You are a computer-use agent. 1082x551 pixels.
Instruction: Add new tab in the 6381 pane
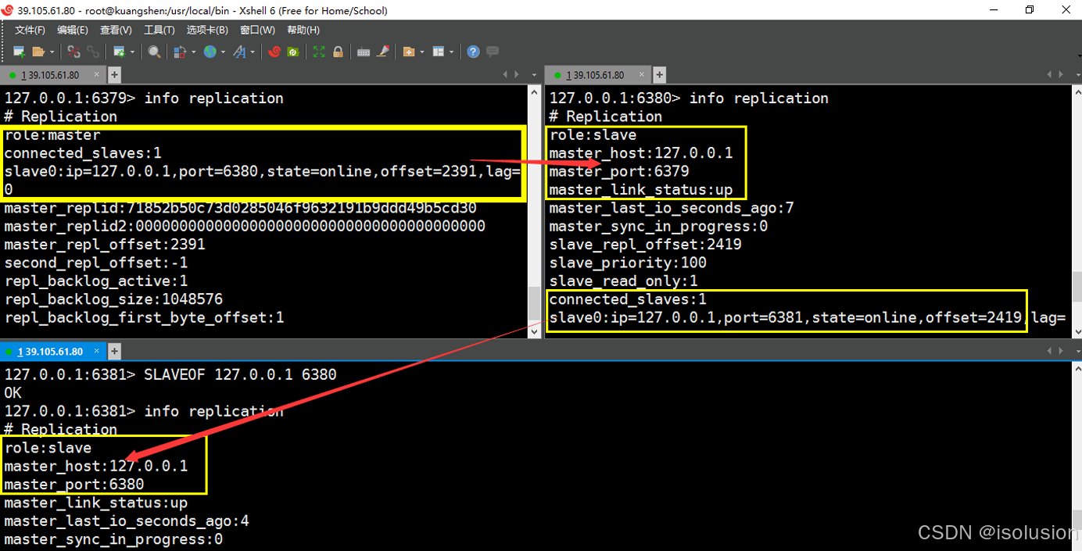click(x=114, y=352)
